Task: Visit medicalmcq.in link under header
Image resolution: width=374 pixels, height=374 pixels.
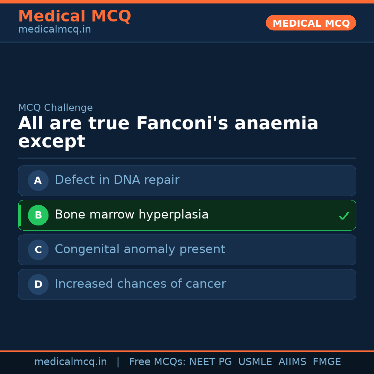Action: tap(54, 30)
